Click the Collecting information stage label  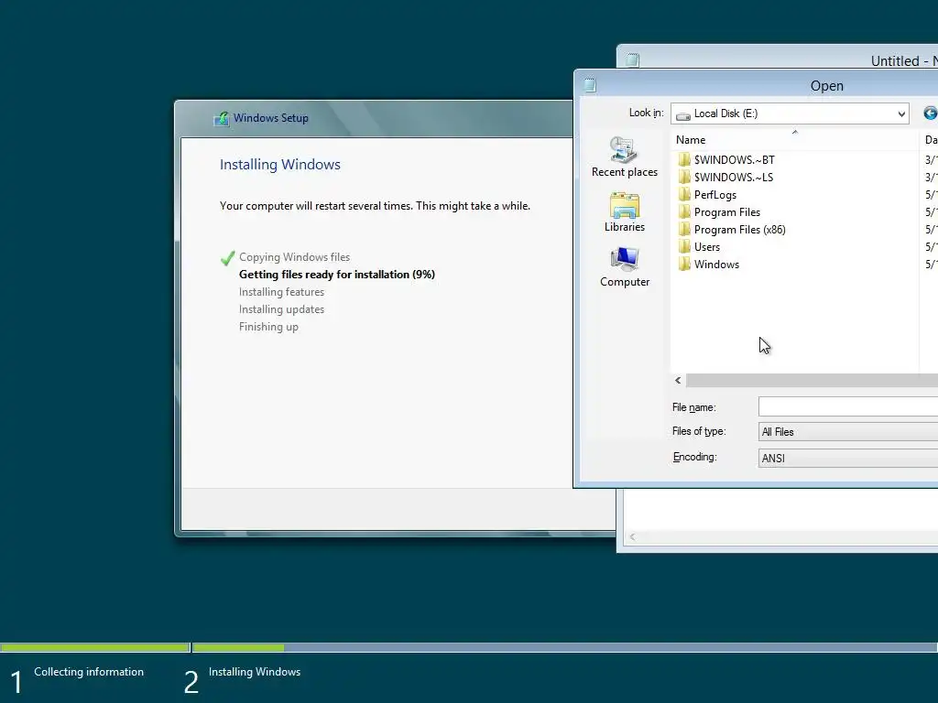point(89,671)
